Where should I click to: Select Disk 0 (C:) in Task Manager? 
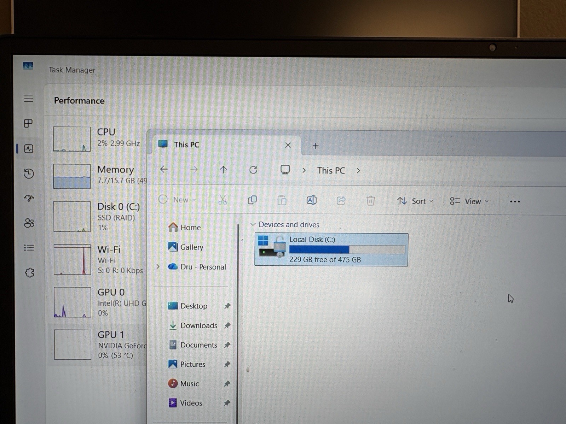[97, 217]
